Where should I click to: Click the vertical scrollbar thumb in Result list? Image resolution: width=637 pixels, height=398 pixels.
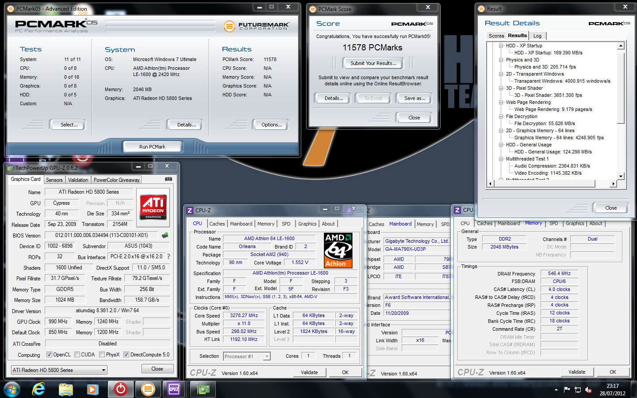[x=621, y=88]
